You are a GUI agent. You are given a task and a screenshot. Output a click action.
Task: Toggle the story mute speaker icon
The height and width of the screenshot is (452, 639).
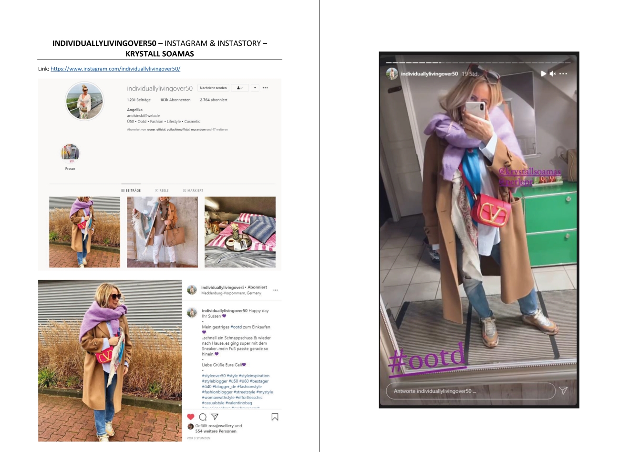tap(553, 73)
